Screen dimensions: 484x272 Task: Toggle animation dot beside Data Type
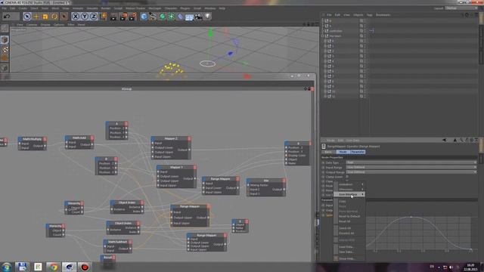pyautogui.click(x=323, y=162)
